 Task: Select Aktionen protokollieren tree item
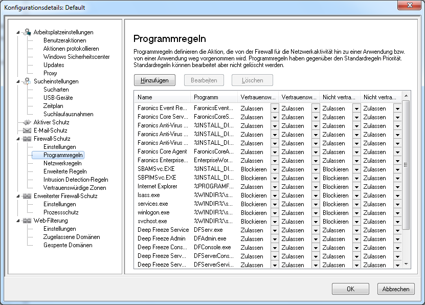(71, 49)
